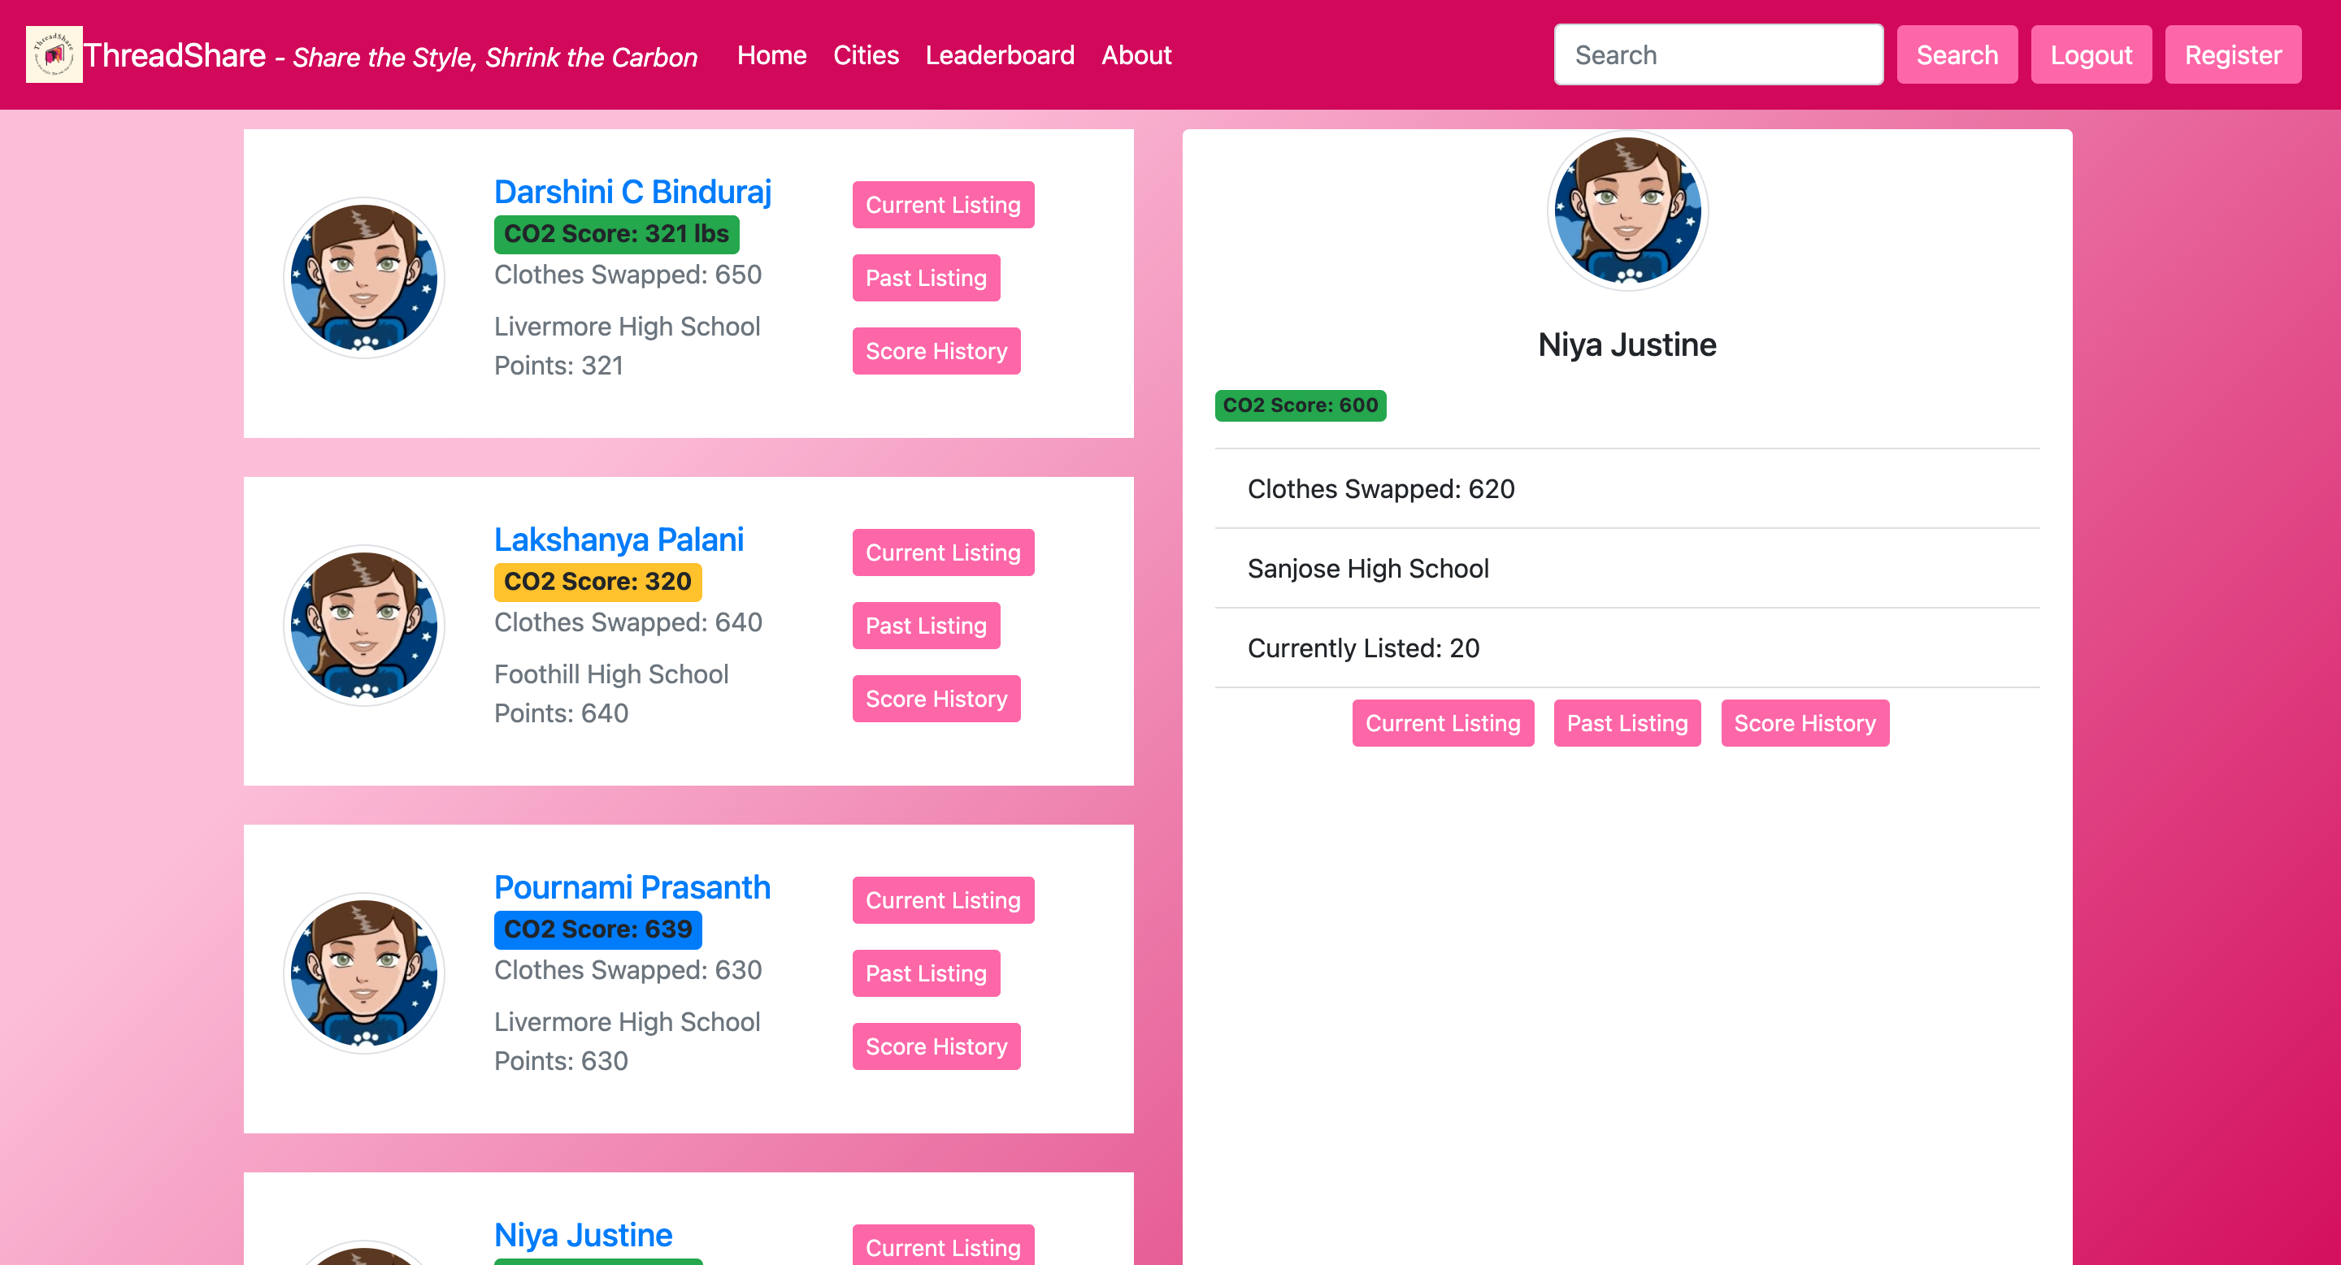Open the Leaderboard page
This screenshot has width=2341, height=1265.
point(1000,55)
